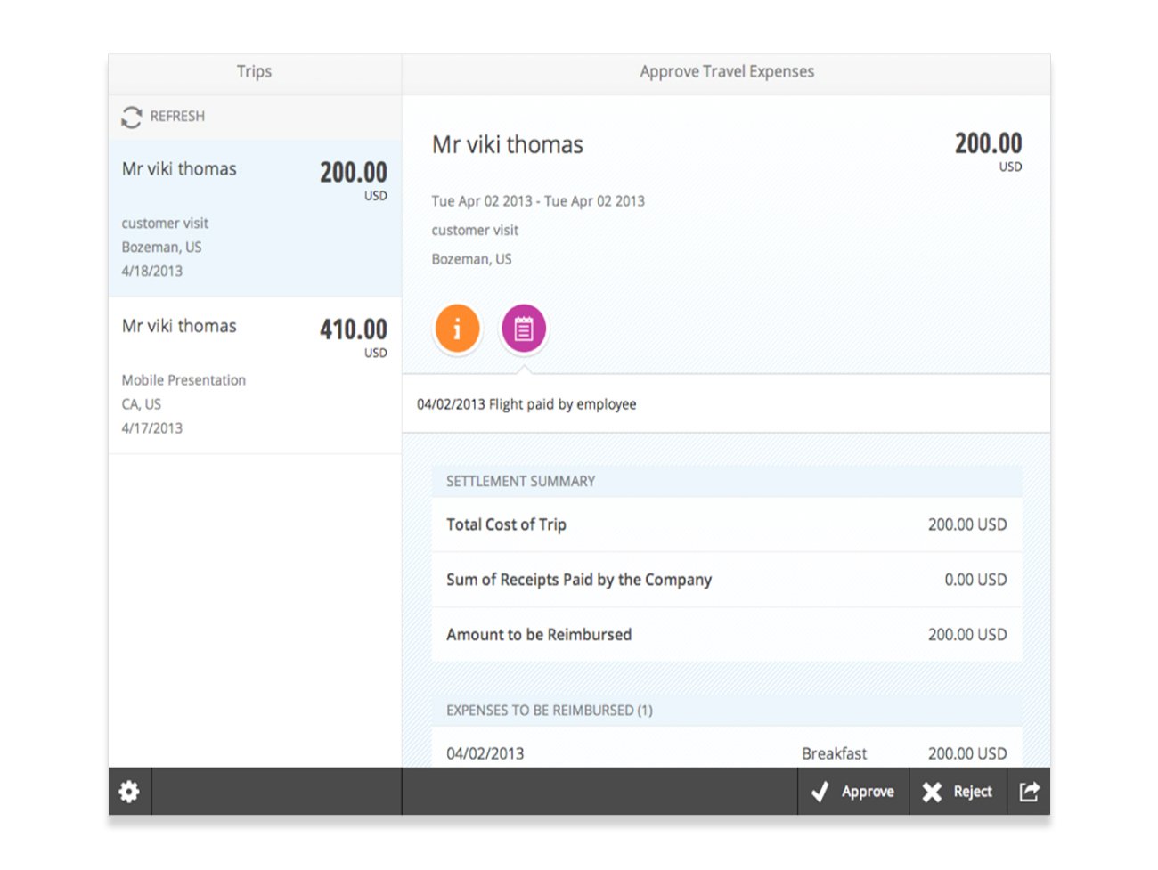Select the Amount to be Reimbursed row

click(x=726, y=635)
